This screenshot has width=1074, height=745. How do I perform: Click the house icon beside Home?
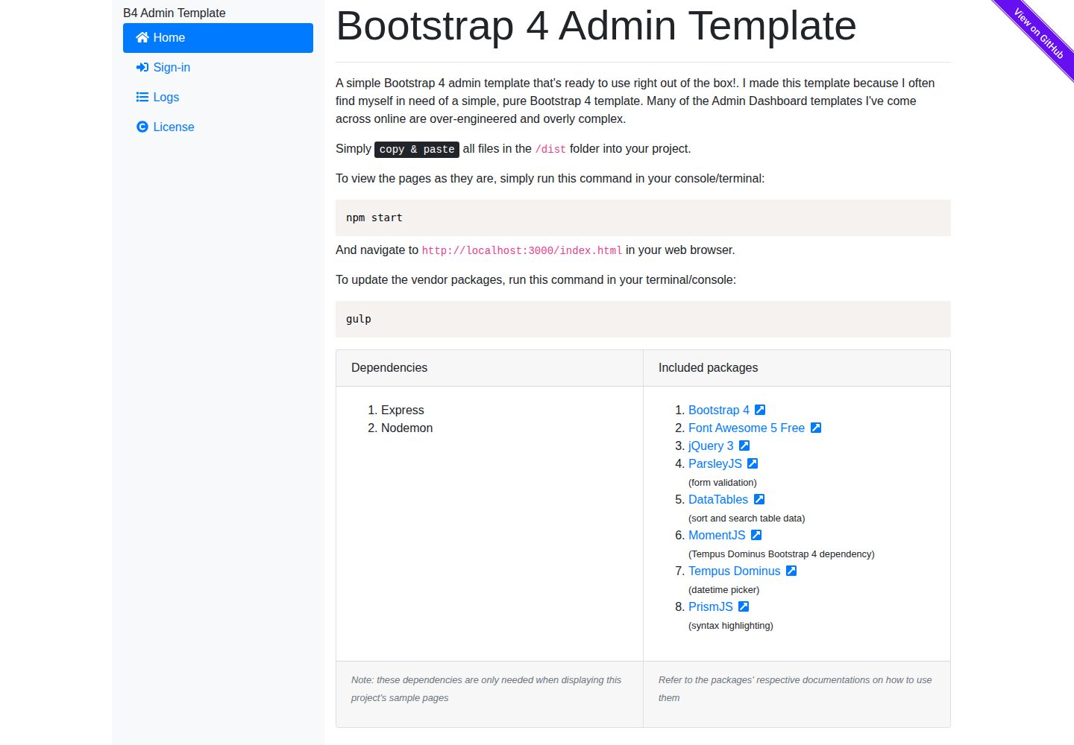(x=142, y=37)
